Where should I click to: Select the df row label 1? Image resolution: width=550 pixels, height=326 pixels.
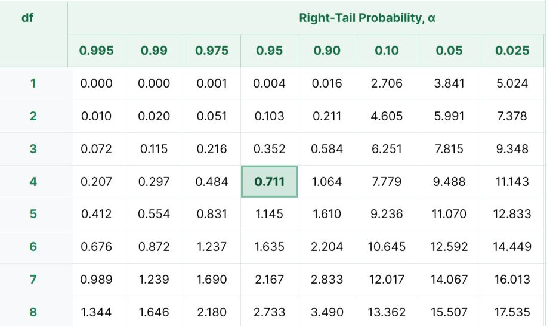click(x=33, y=83)
